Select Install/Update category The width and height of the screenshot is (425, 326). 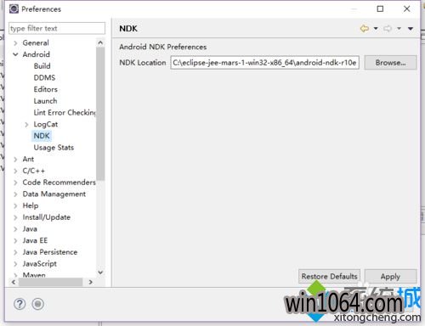point(47,217)
